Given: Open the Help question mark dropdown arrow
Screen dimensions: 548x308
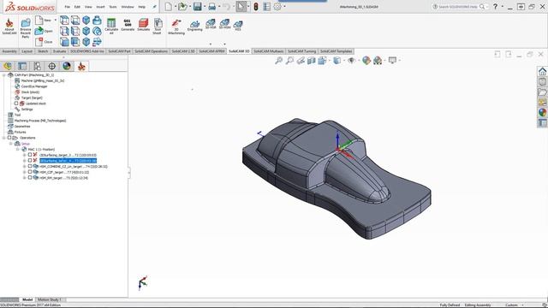Looking at the screenshot, I should tap(503, 6).
